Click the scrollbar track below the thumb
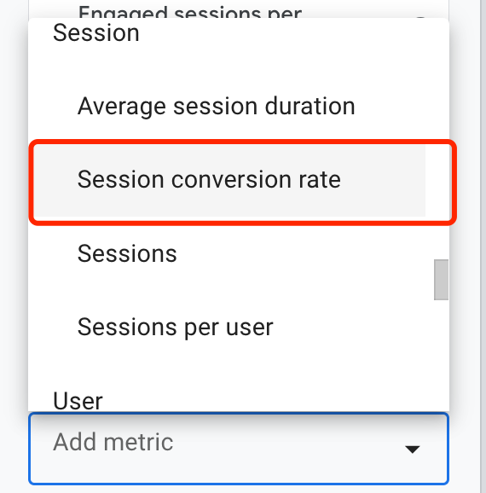 point(441,356)
